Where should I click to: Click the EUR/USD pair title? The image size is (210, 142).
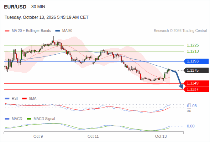pyautogui.click(x=15, y=7)
